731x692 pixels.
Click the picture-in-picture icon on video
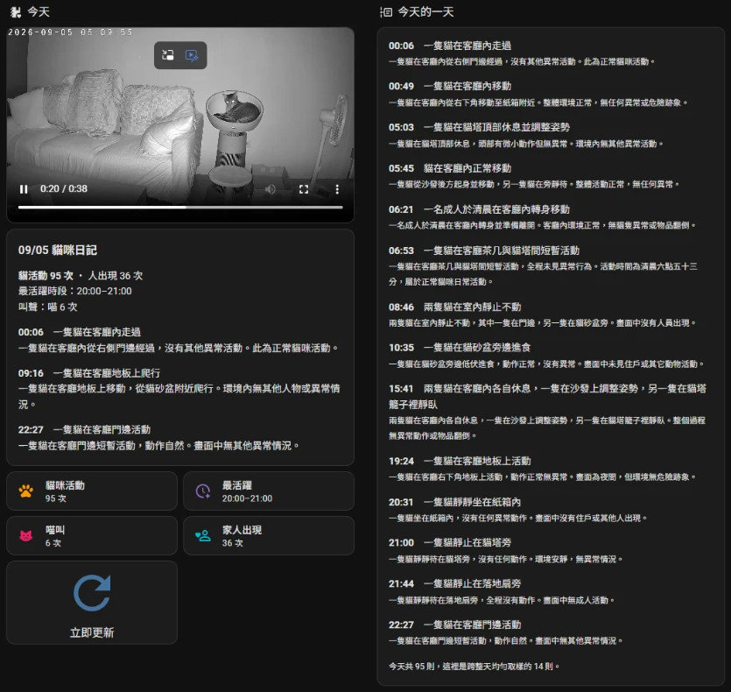pos(168,55)
